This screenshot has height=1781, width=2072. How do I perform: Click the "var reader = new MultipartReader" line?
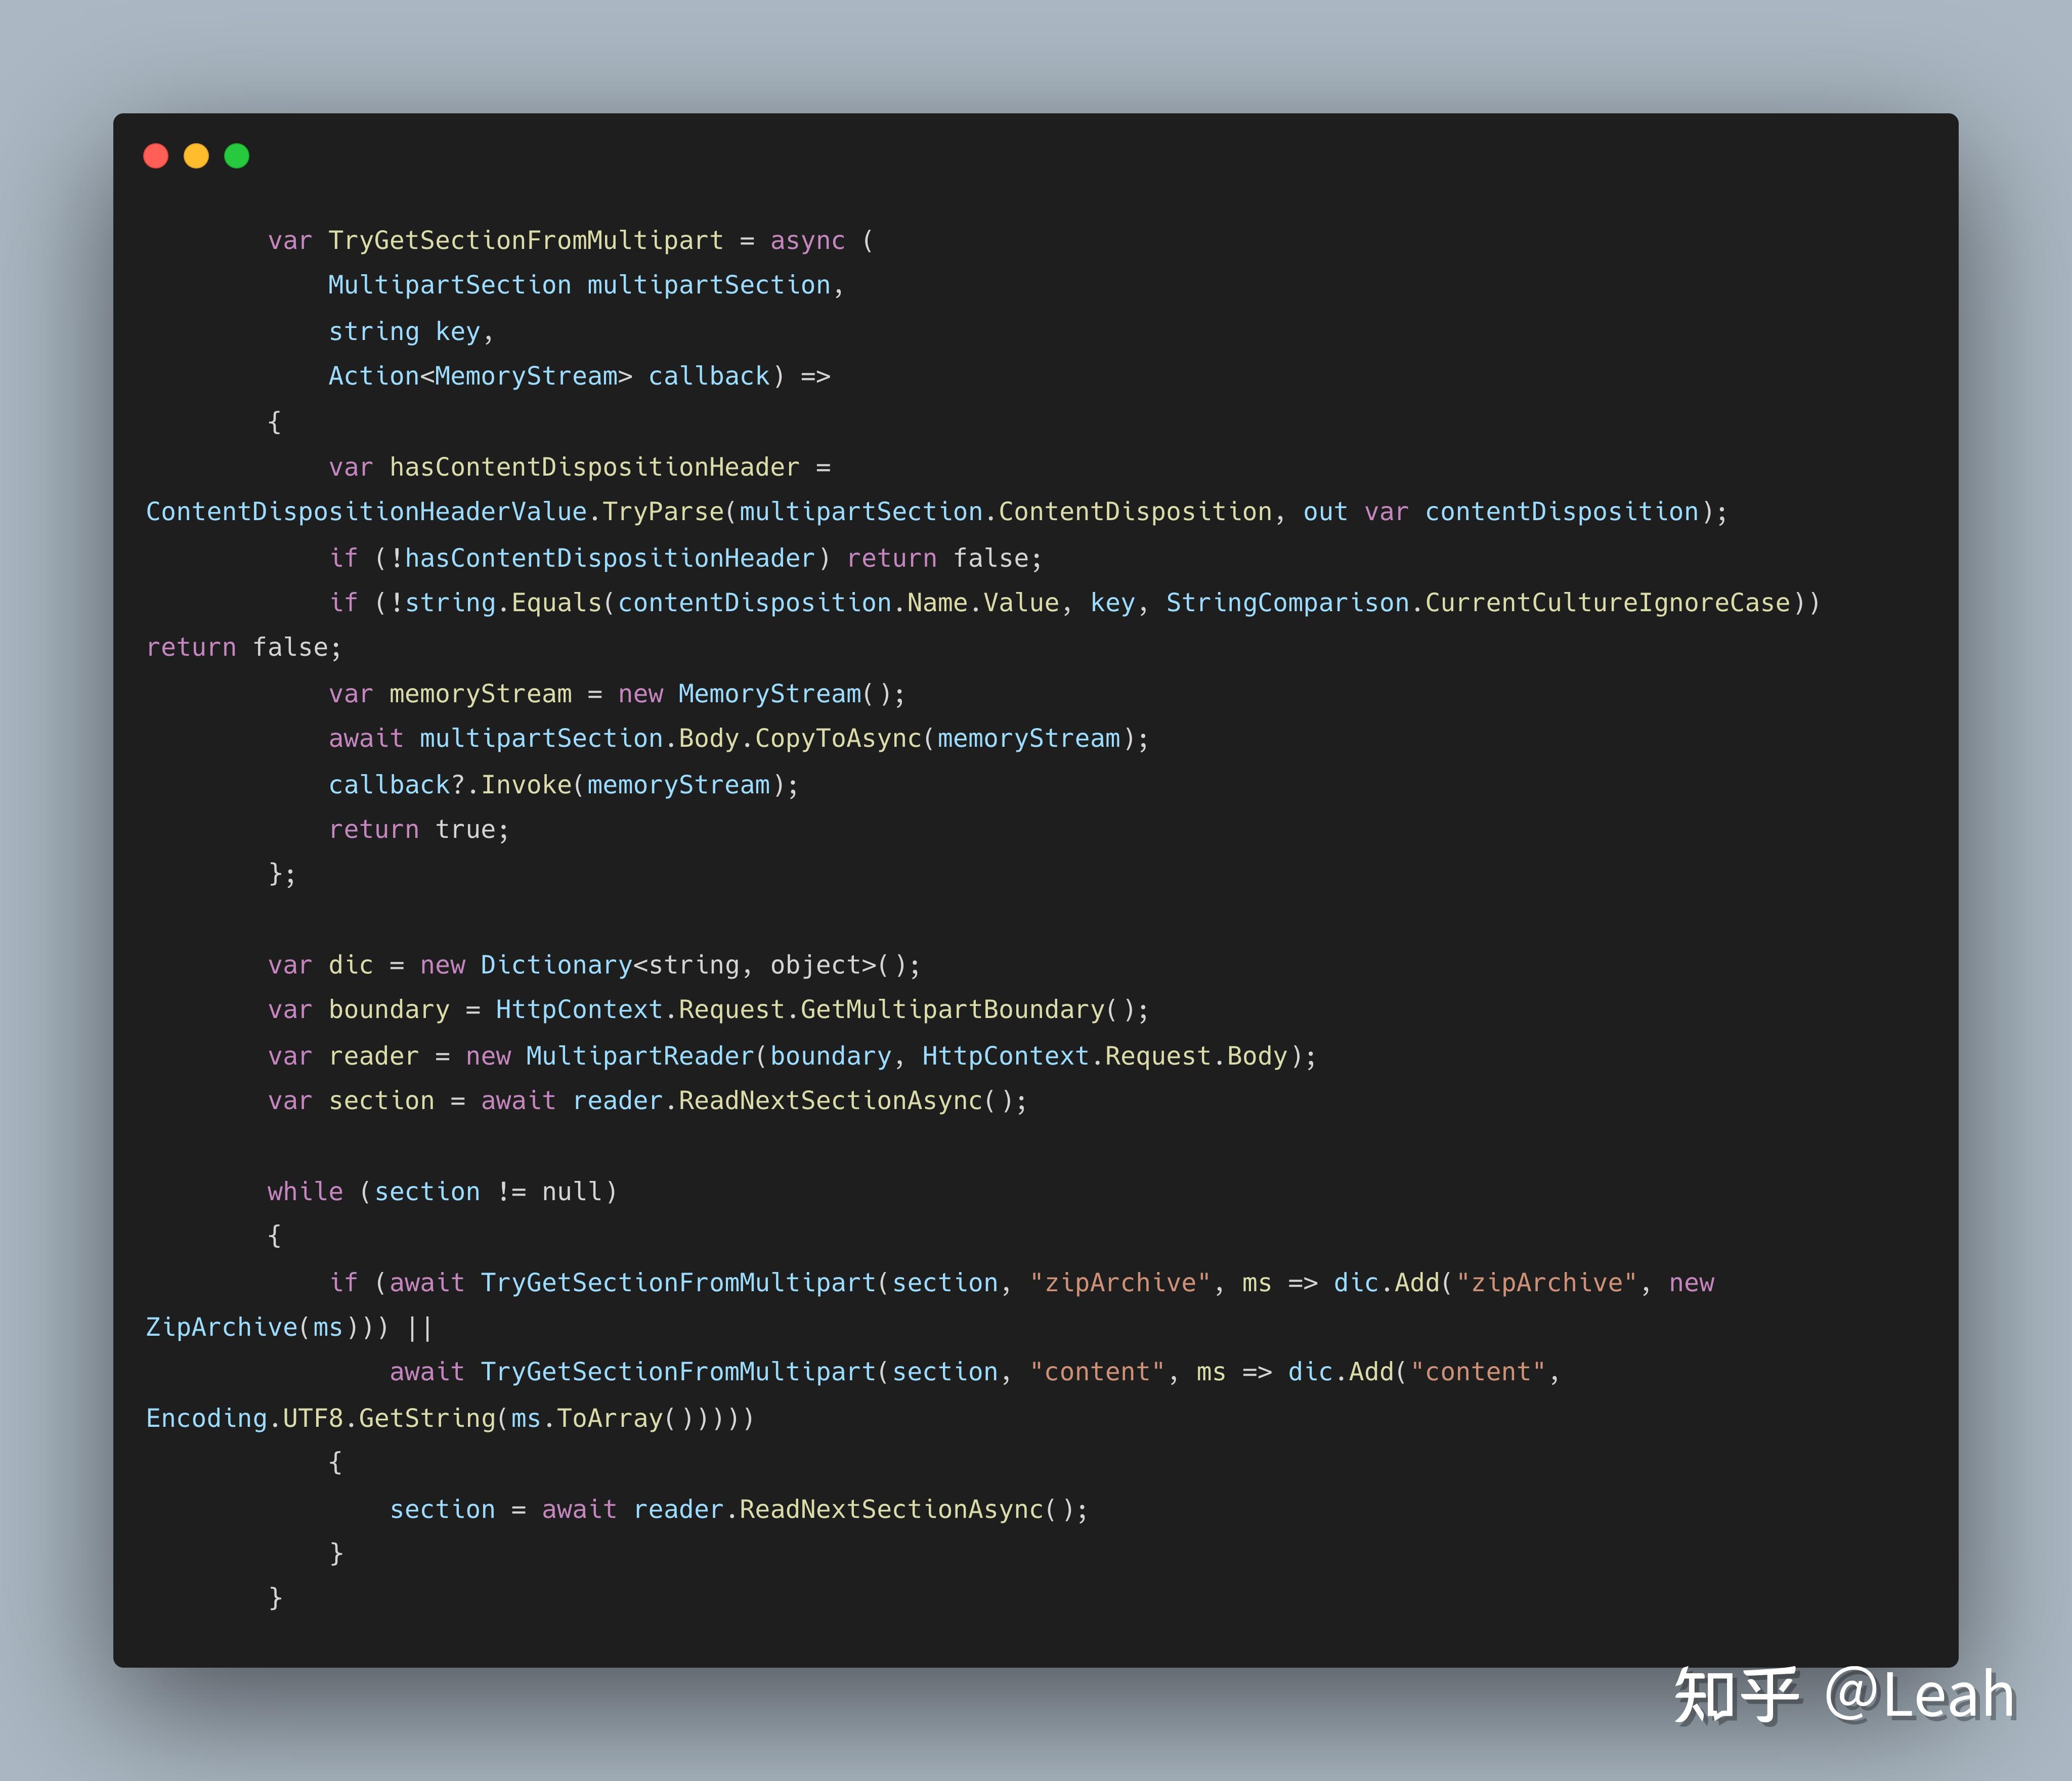792,1056
